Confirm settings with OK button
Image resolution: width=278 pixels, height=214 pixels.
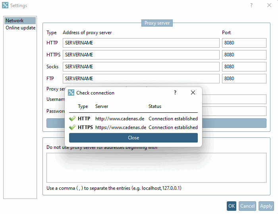click(232, 206)
